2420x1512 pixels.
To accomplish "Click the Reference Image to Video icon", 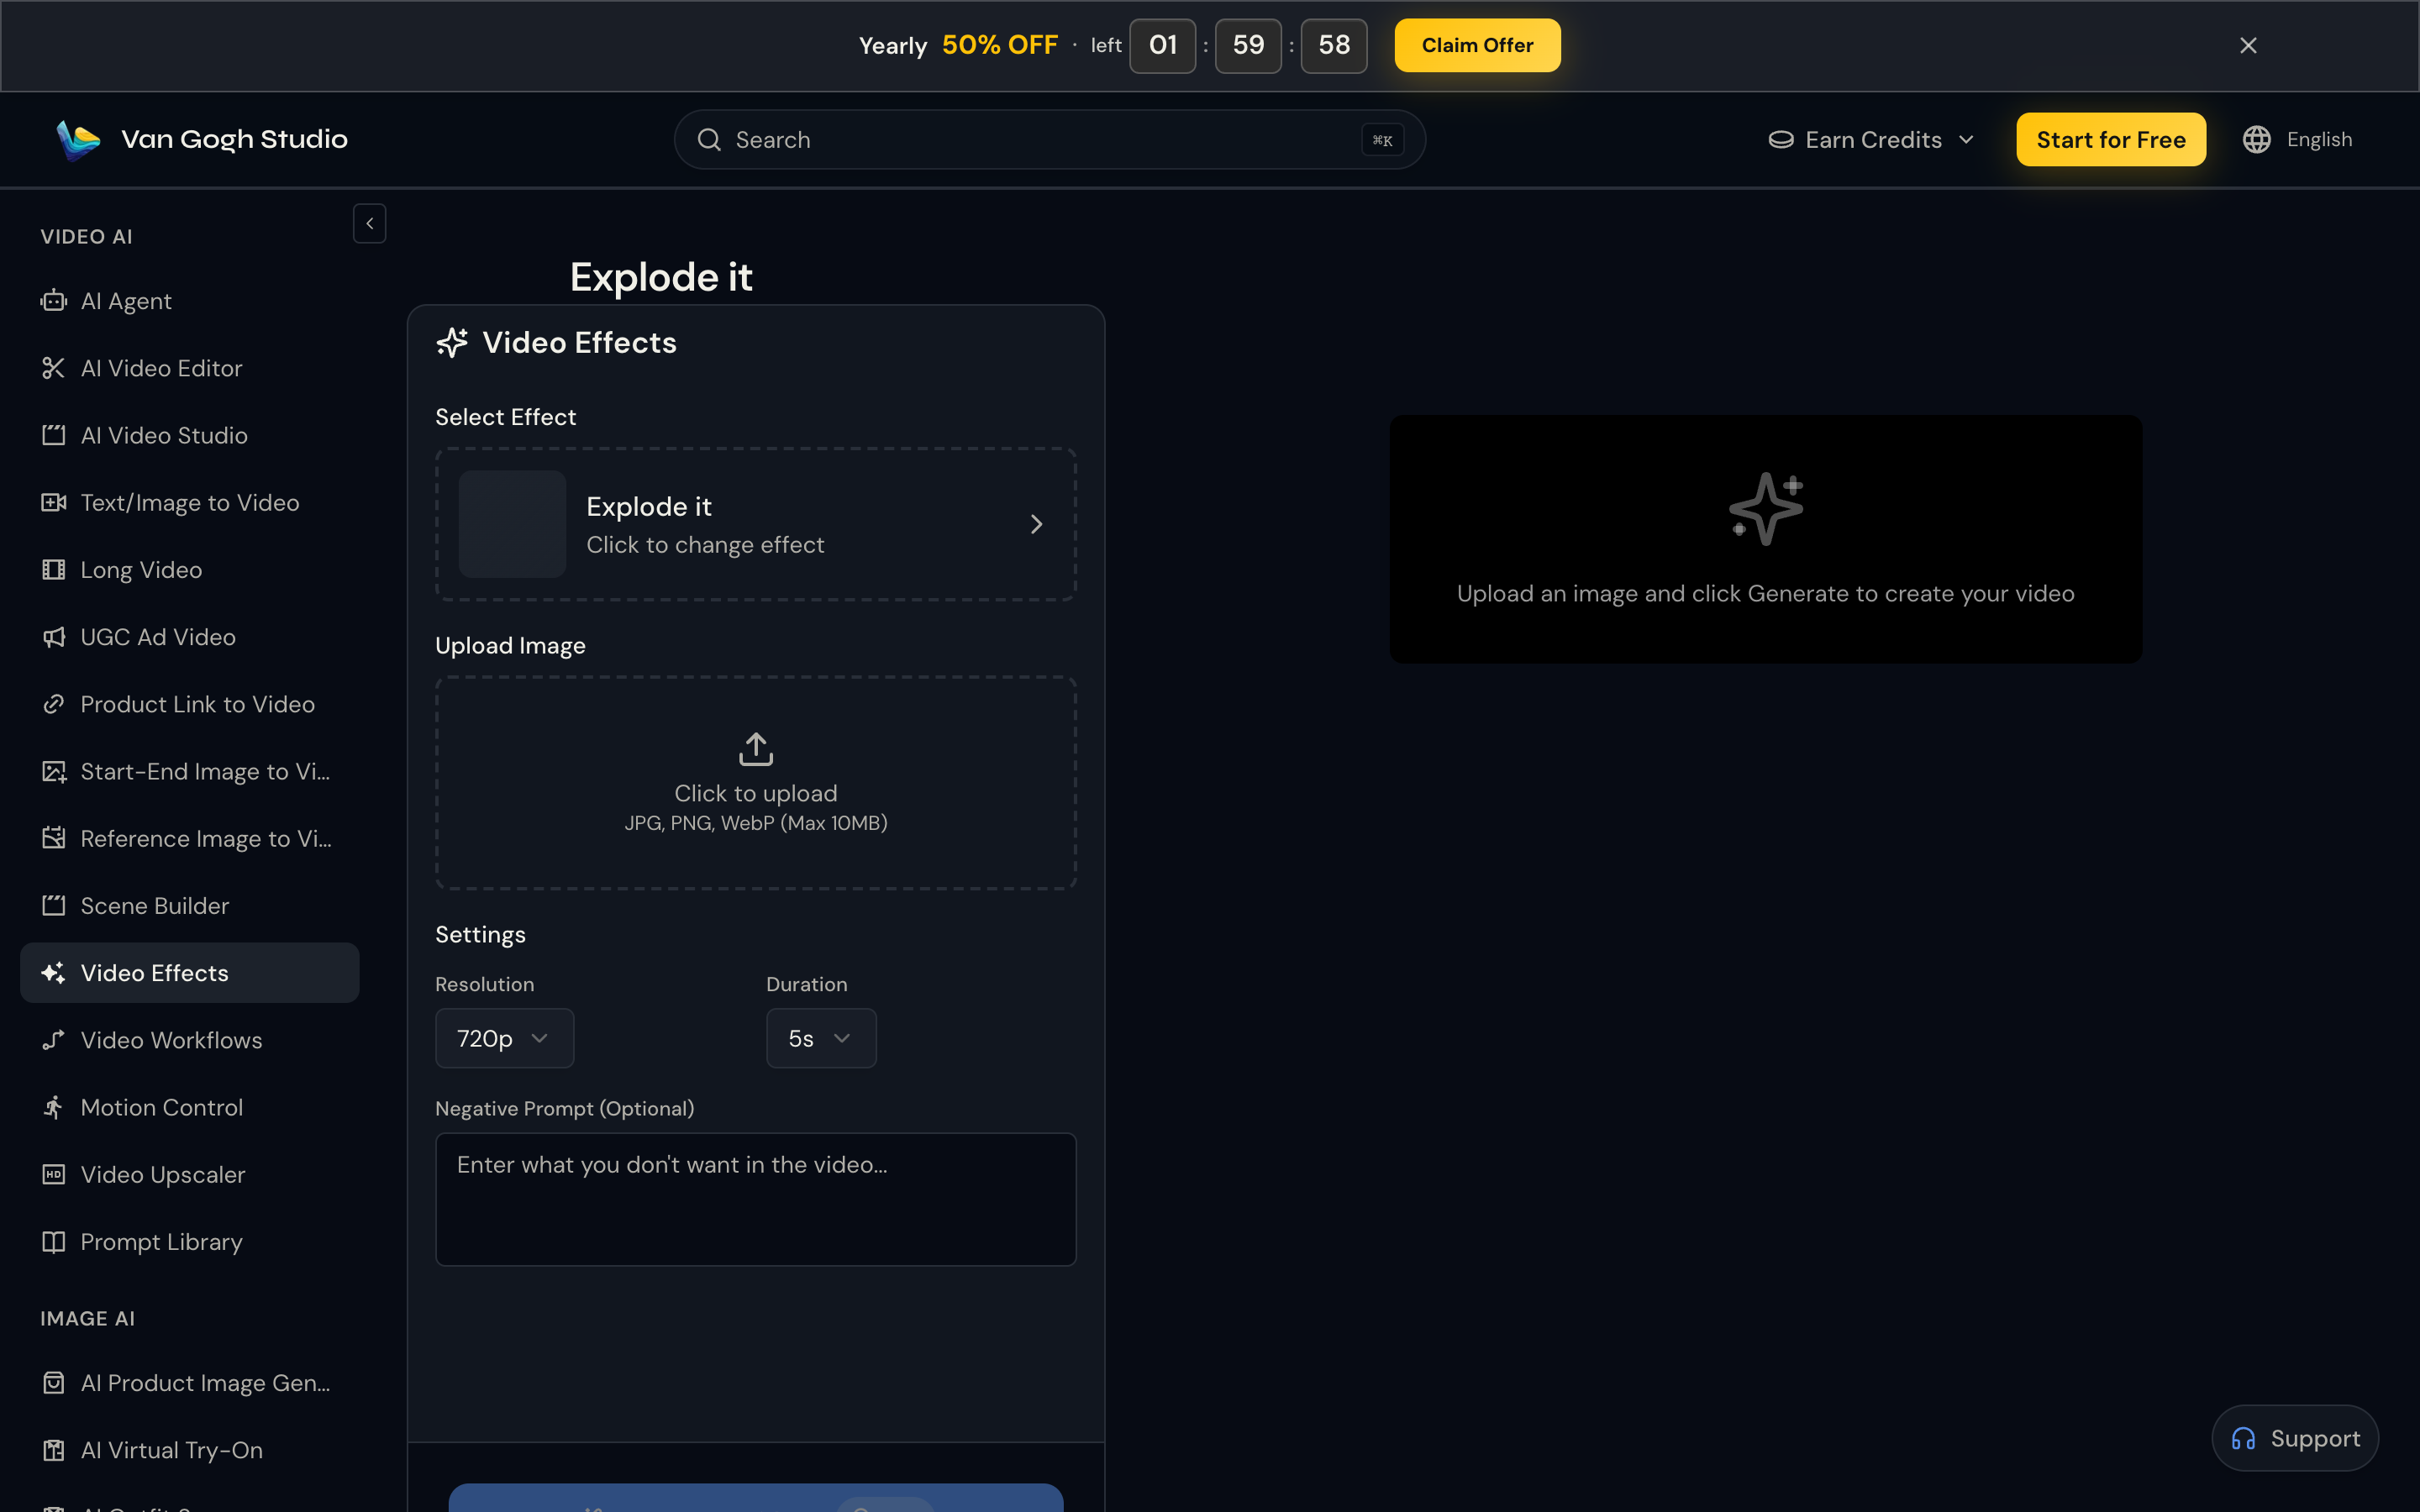I will point(54,838).
